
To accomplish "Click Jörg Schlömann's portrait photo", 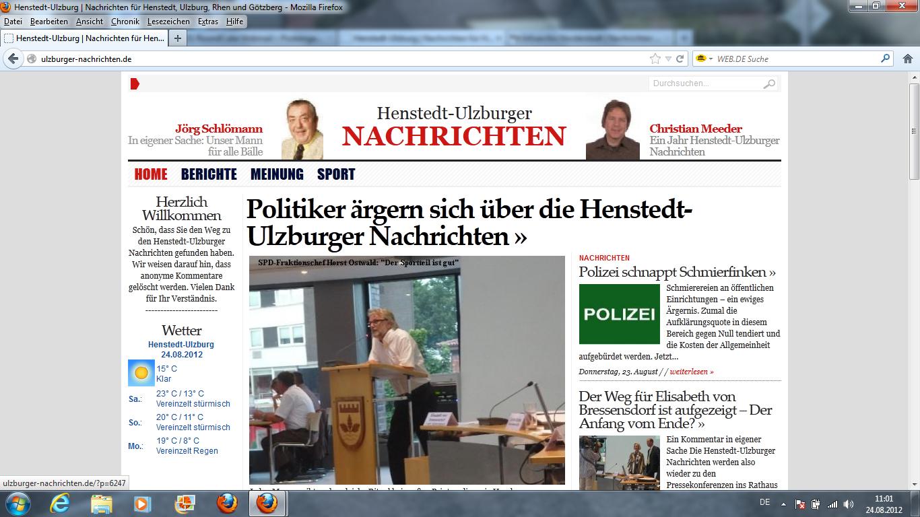I will pyautogui.click(x=302, y=129).
